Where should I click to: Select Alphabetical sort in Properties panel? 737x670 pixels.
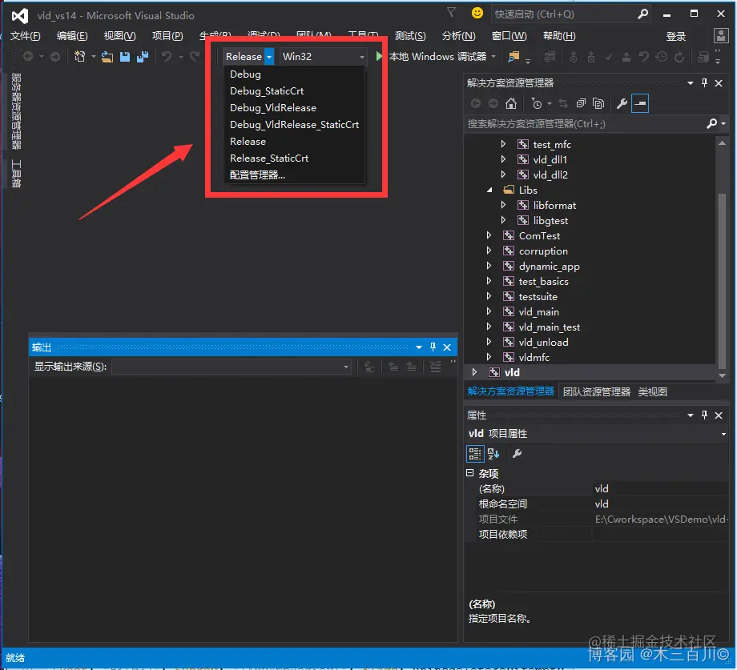click(x=493, y=454)
